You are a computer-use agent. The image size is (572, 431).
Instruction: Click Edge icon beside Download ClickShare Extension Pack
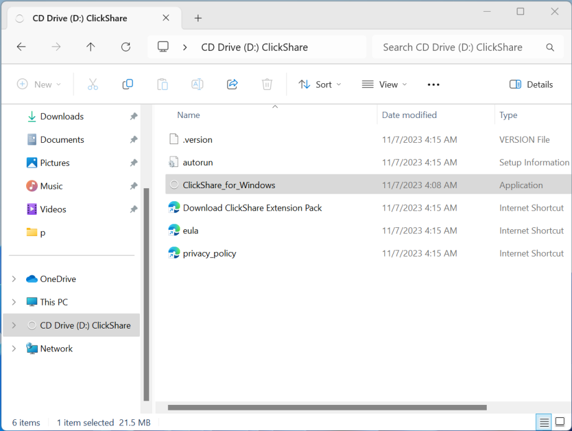tap(174, 207)
